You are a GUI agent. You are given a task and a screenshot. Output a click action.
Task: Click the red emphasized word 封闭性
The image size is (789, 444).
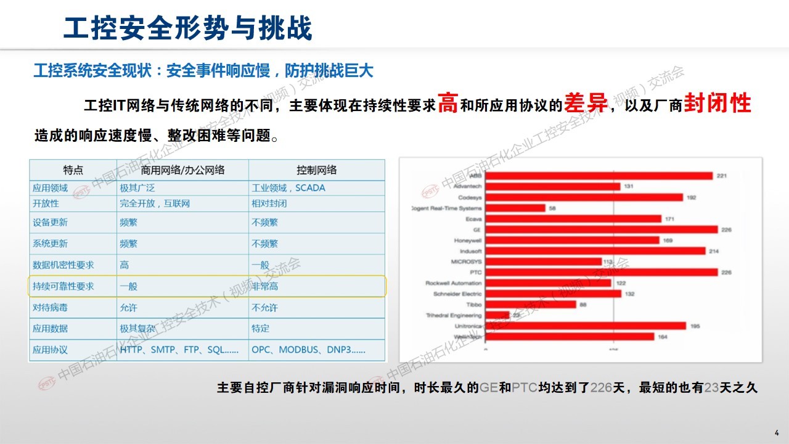[717, 103]
